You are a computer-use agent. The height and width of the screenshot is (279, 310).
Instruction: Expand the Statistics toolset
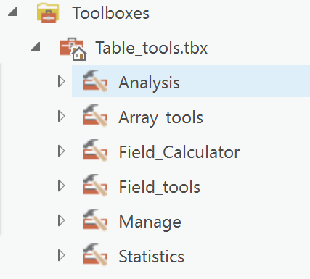click(x=62, y=255)
